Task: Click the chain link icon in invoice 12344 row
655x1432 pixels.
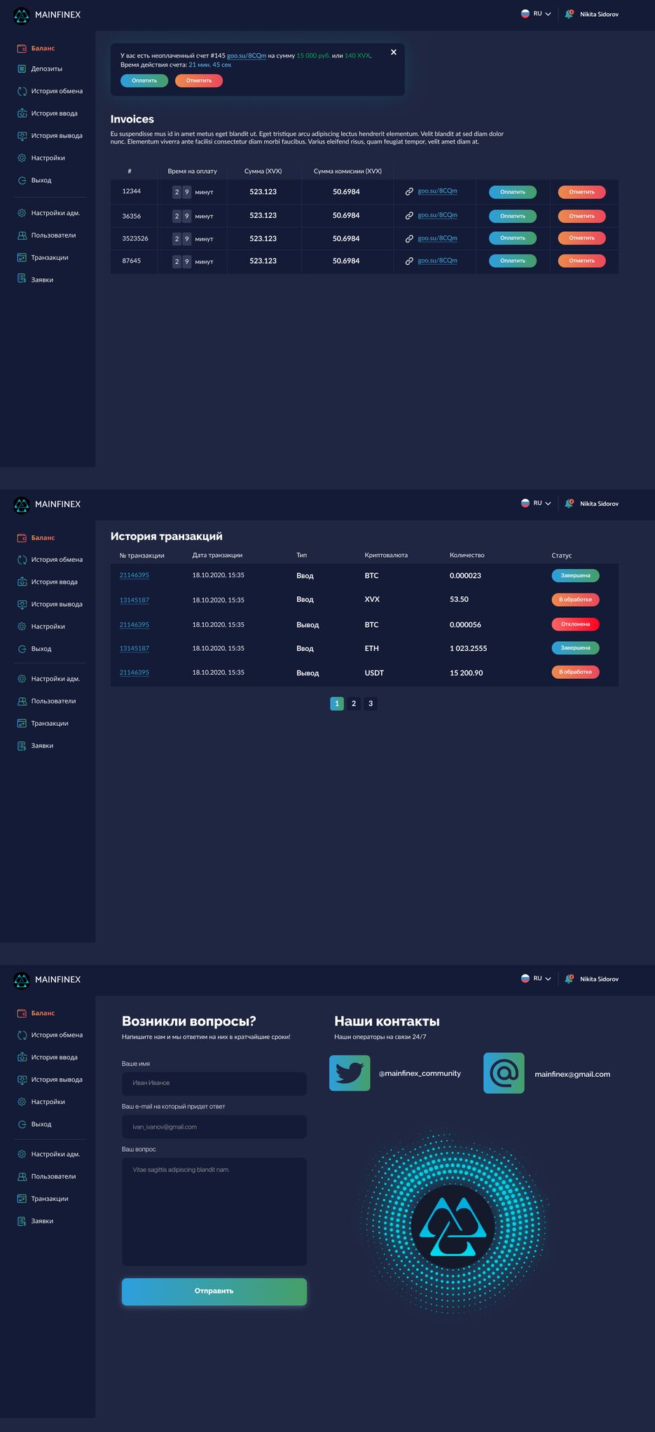Action: click(x=409, y=191)
